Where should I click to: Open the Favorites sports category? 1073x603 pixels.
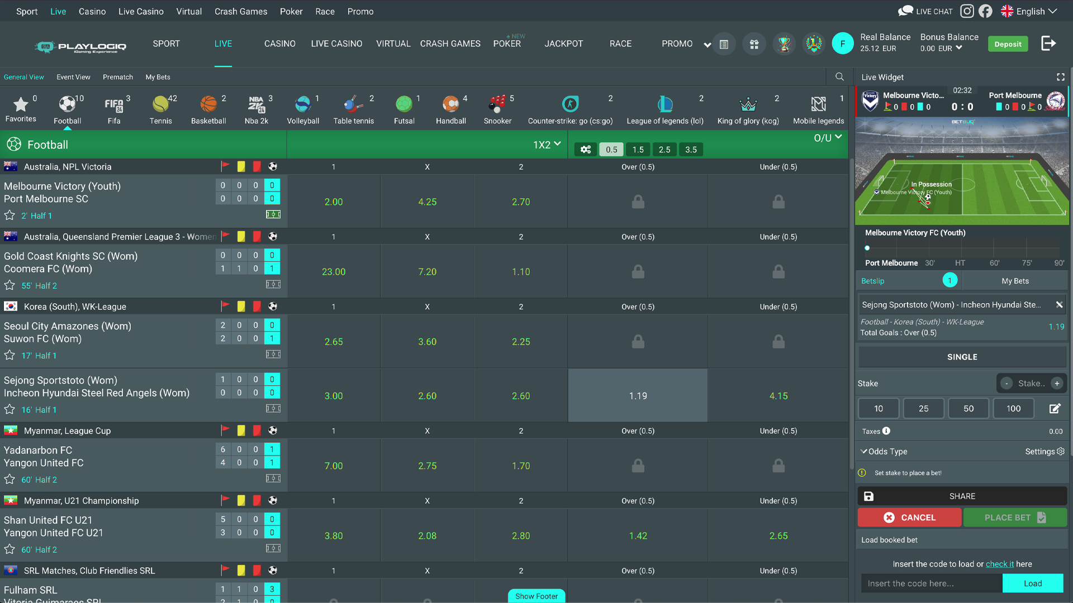pyautogui.click(x=21, y=109)
